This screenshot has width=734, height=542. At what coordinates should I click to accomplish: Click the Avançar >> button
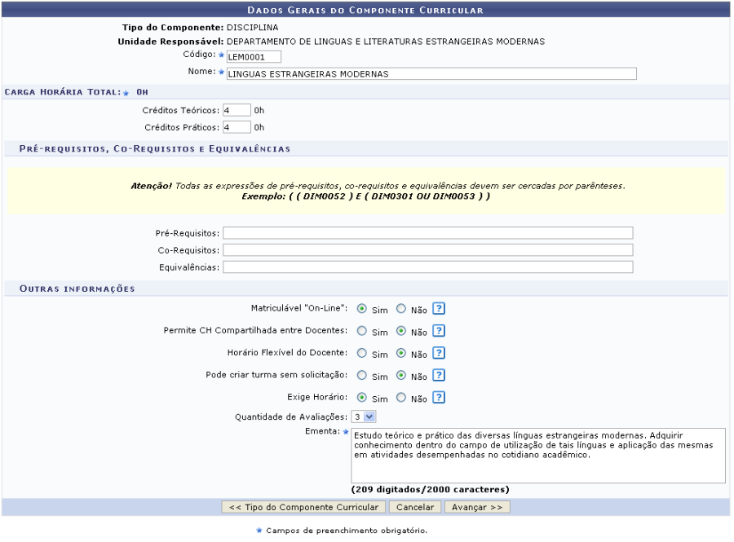[477, 507]
